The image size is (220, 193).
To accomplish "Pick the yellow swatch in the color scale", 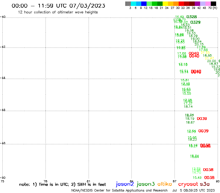I will (165, 4).
